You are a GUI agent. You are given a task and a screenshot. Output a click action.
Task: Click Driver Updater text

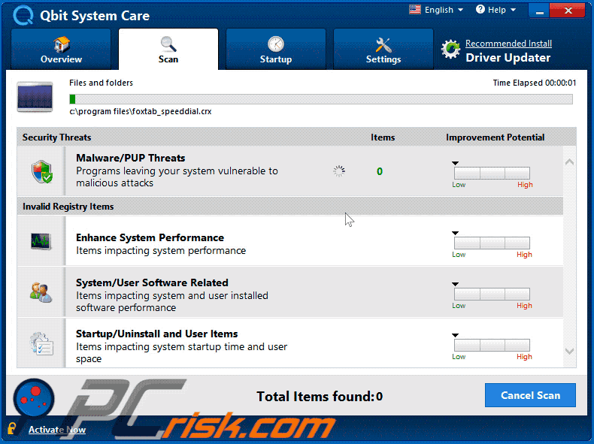508,58
